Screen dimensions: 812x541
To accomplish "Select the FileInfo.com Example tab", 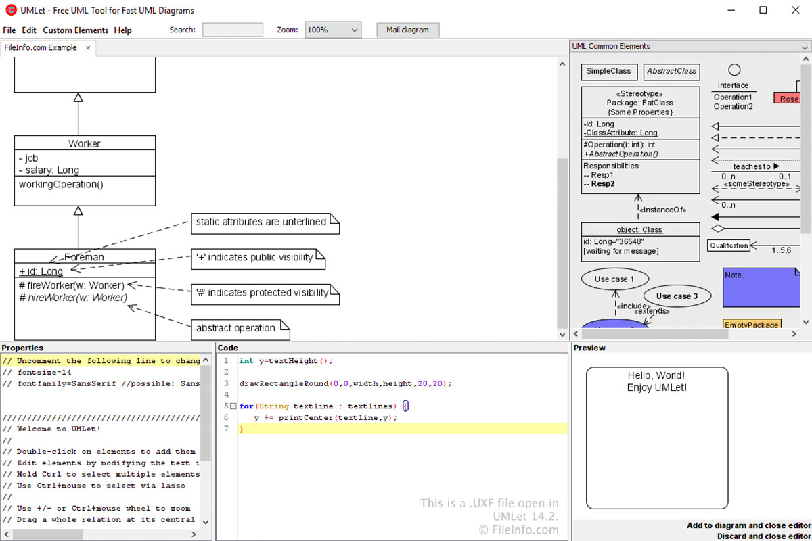I will tap(41, 48).
